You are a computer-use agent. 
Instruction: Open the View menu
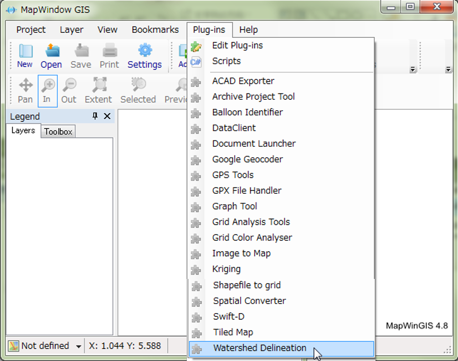(x=108, y=30)
